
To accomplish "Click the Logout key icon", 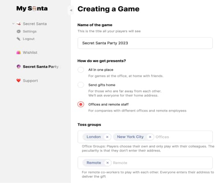I will (x=18, y=39).
